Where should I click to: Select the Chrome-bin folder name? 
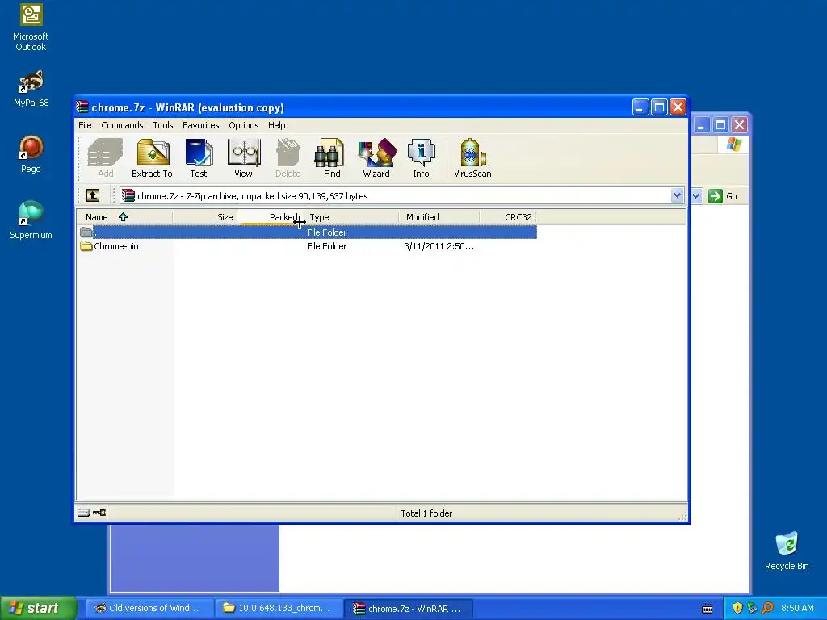pos(116,246)
